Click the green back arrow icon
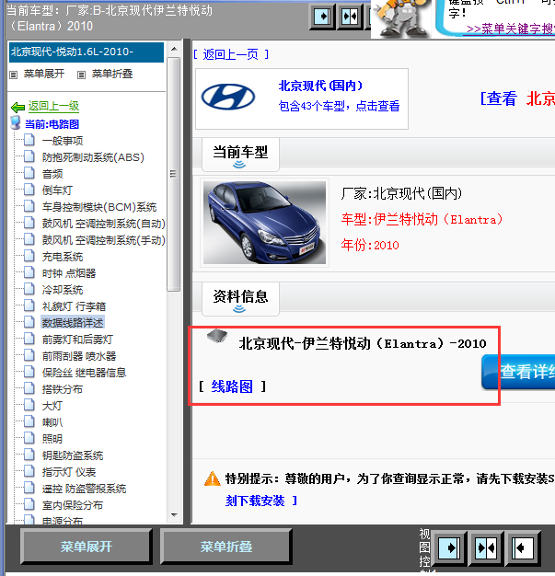 point(17,108)
